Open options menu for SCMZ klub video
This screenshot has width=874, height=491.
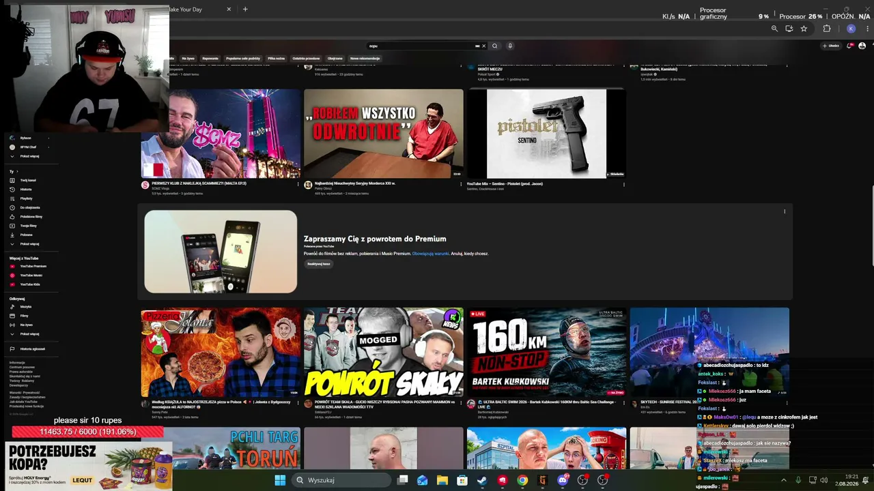point(298,184)
